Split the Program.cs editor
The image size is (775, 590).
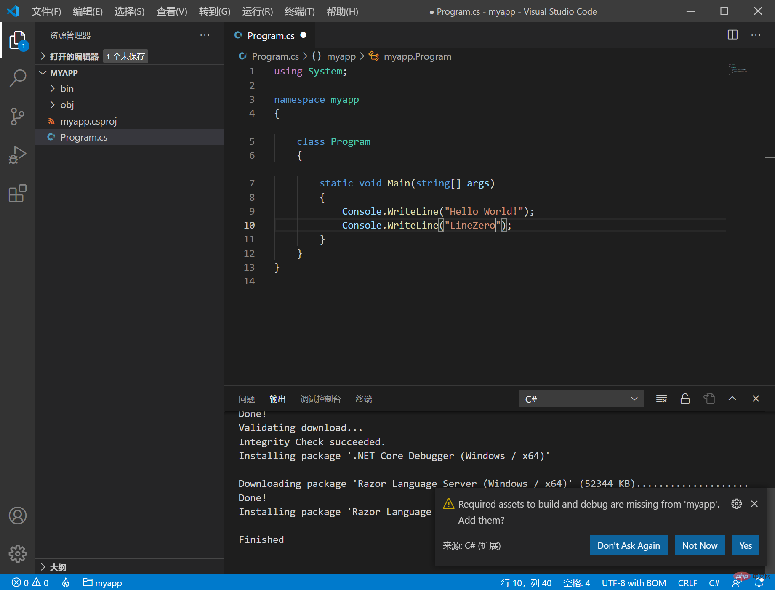point(732,35)
